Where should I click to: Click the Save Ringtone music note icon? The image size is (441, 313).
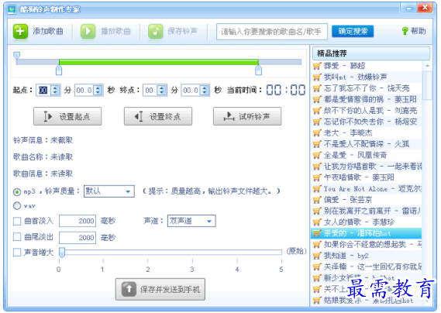[156, 31]
